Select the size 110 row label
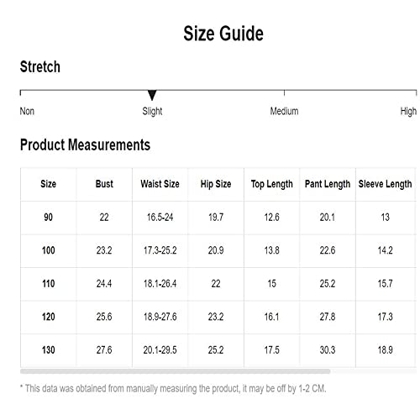Screen dimensions: 420x420 pyautogui.click(x=48, y=284)
